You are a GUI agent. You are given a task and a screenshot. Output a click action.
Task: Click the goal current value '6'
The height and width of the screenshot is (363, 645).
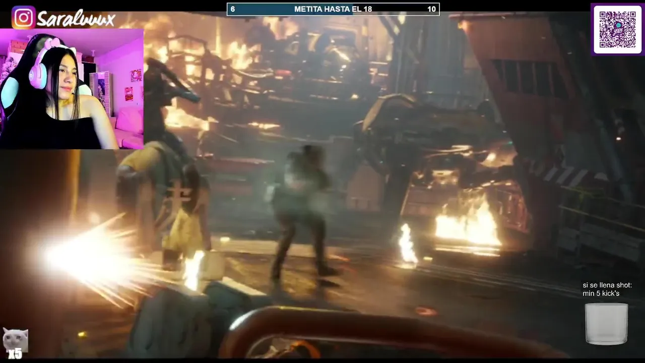[x=233, y=9]
